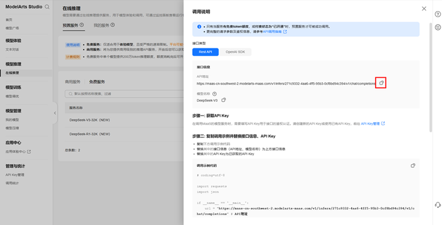
Task: Select the Rest API interface type
Action: (x=205, y=52)
